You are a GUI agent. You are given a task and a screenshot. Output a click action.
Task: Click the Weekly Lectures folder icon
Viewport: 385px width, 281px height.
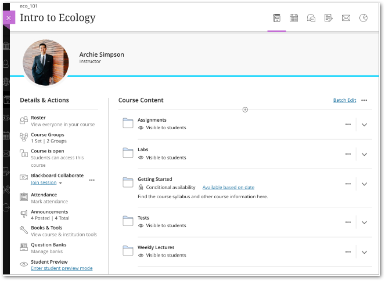(x=128, y=250)
